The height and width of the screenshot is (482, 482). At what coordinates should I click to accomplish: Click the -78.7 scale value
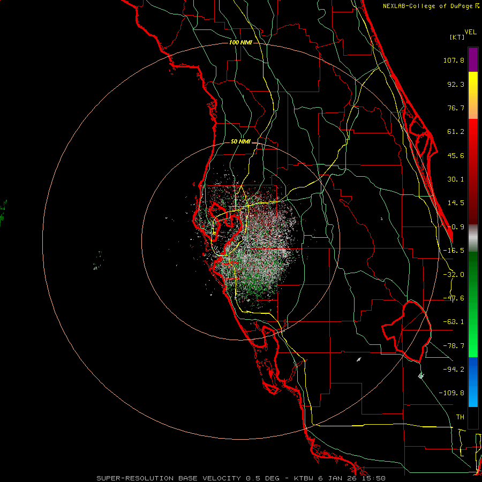(454, 346)
